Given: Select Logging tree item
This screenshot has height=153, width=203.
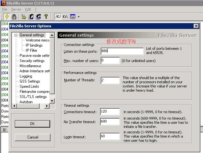Looking at the screenshot, I should tap(26, 76).
